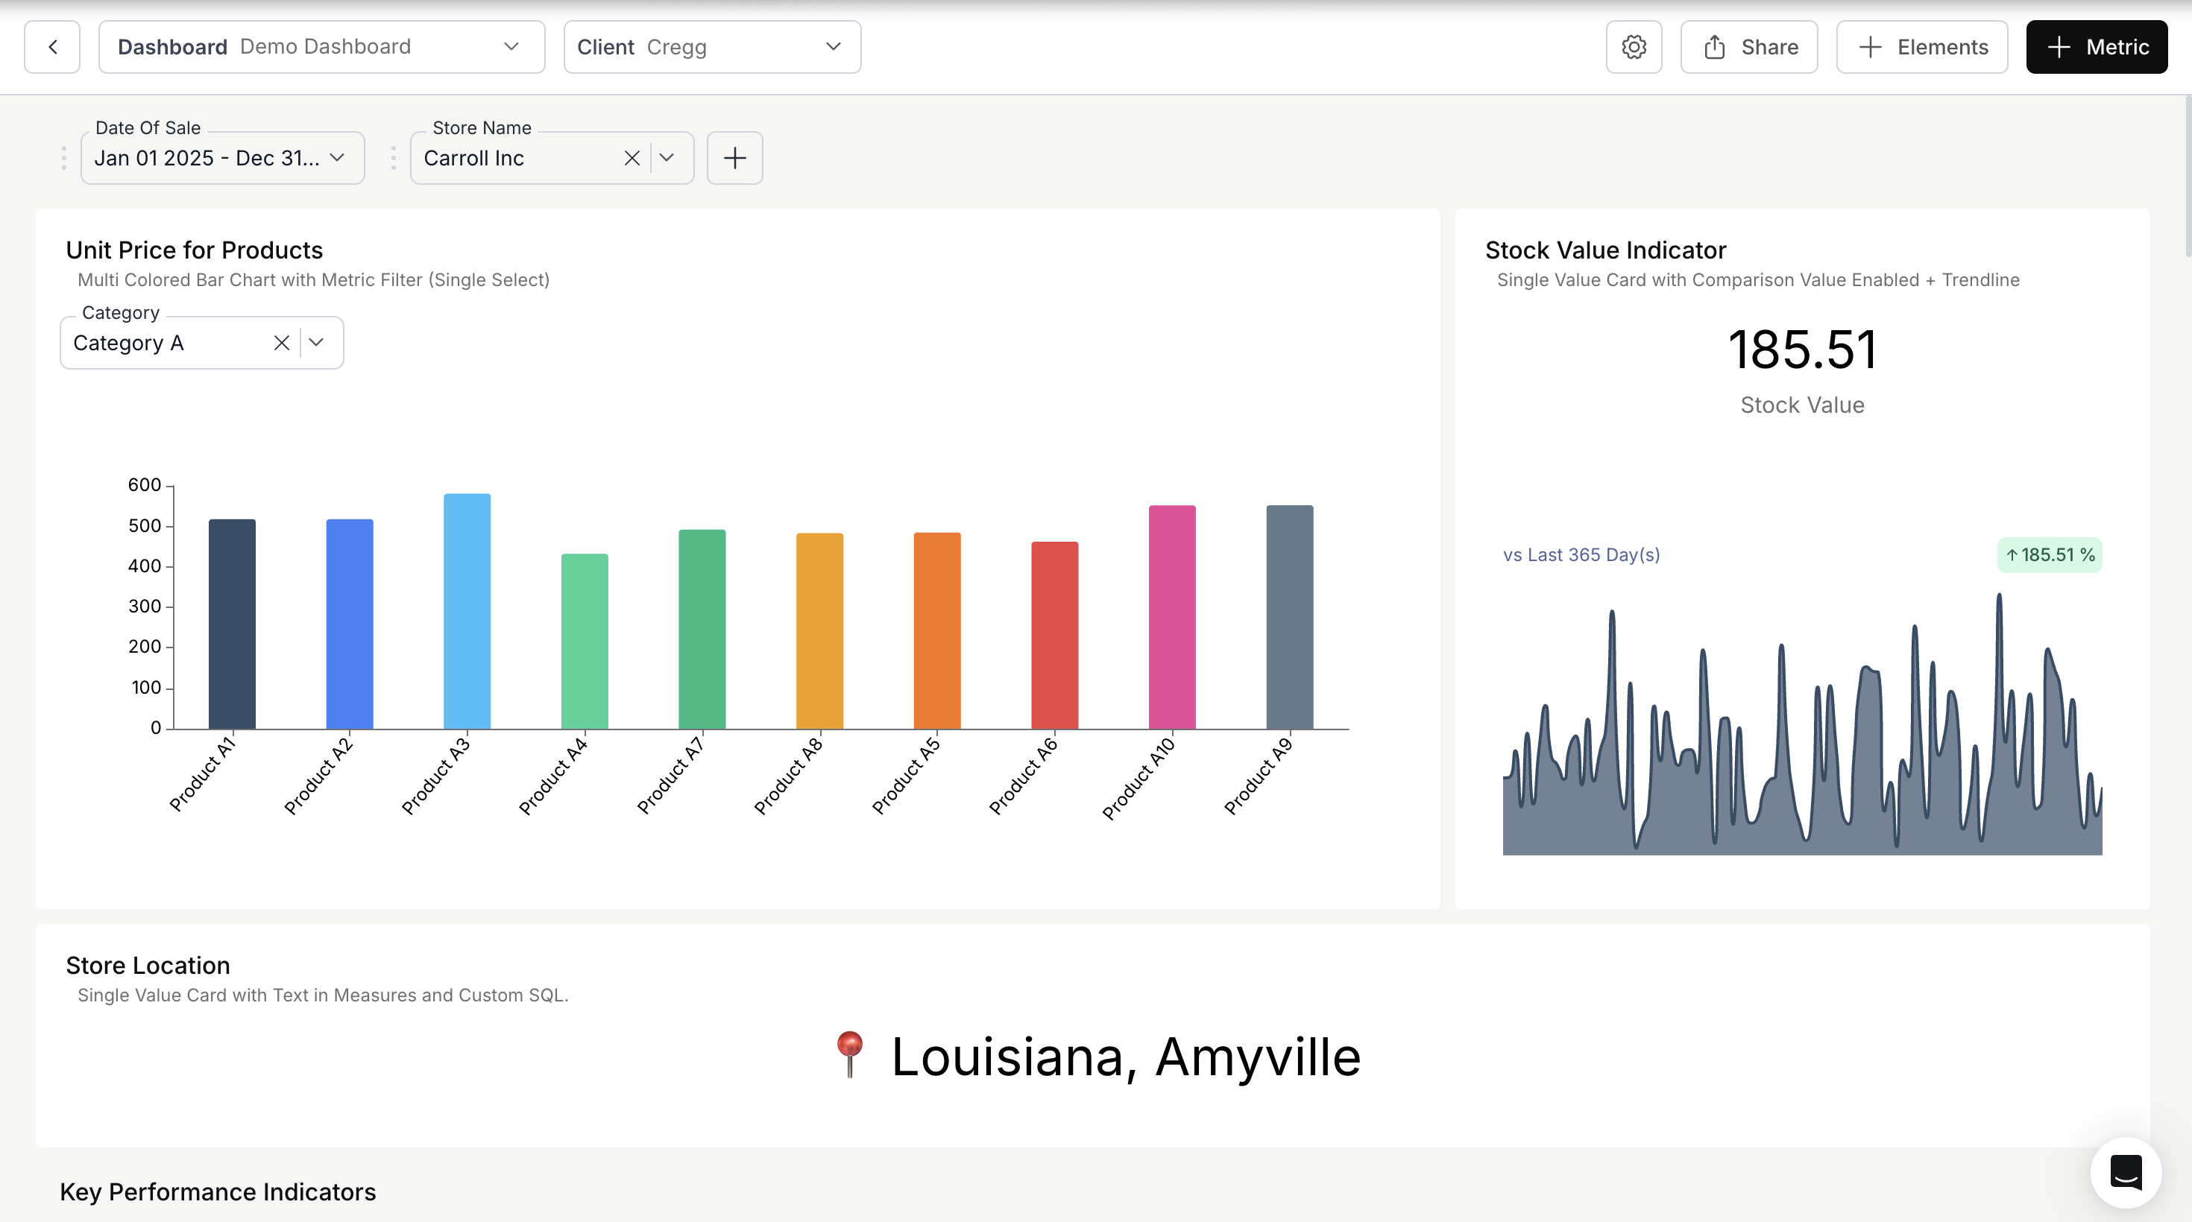
Task: Click the 185.51 % comparison badge
Action: click(x=2049, y=555)
